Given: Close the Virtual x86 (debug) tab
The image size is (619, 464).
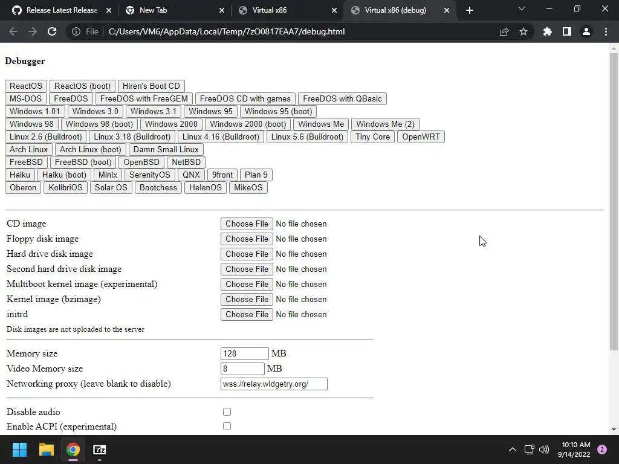Looking at the screenshot, I should coord(447,10).
